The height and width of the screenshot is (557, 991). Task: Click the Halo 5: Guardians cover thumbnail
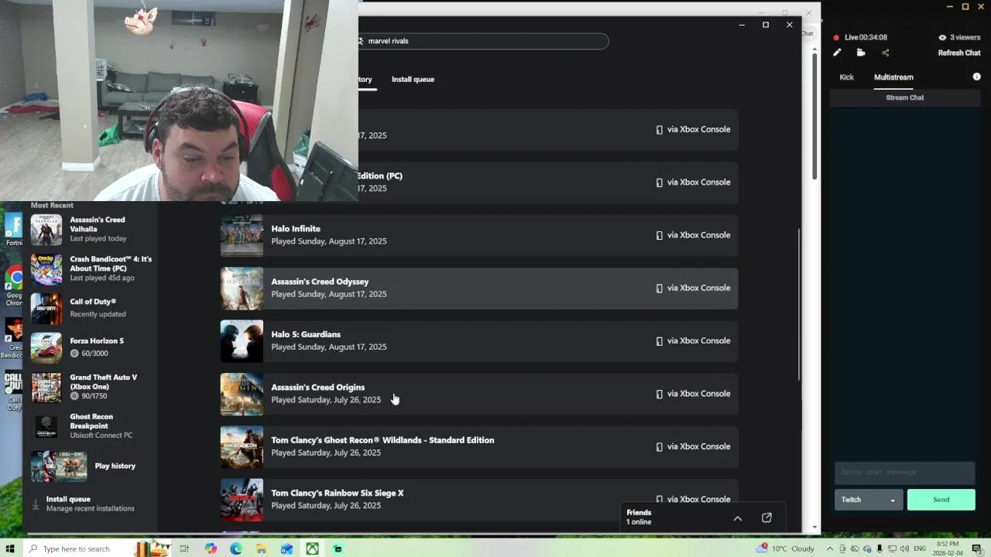click(x=242, y=340)
